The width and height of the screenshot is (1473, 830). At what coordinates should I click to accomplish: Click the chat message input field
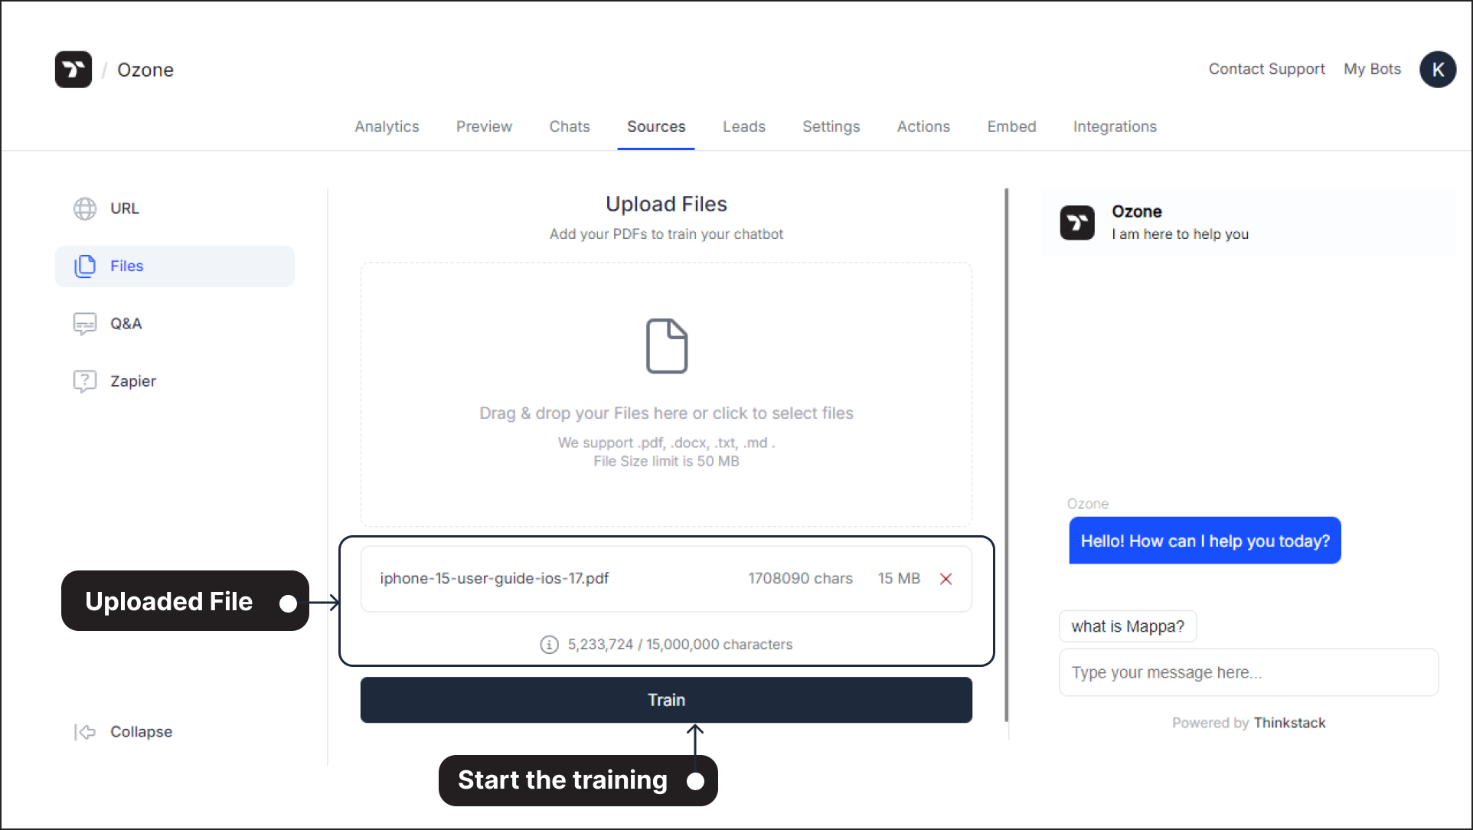coord(1249,672)
